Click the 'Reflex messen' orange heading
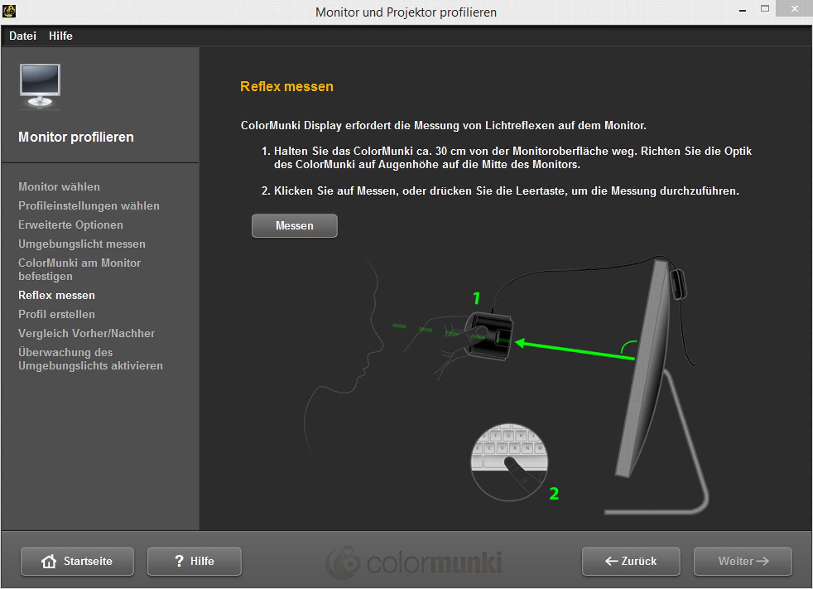813x589 pixels. 287,87
